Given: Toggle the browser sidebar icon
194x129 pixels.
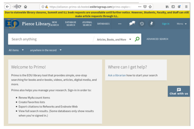Looking at the screenshot, I should point(173,7).
